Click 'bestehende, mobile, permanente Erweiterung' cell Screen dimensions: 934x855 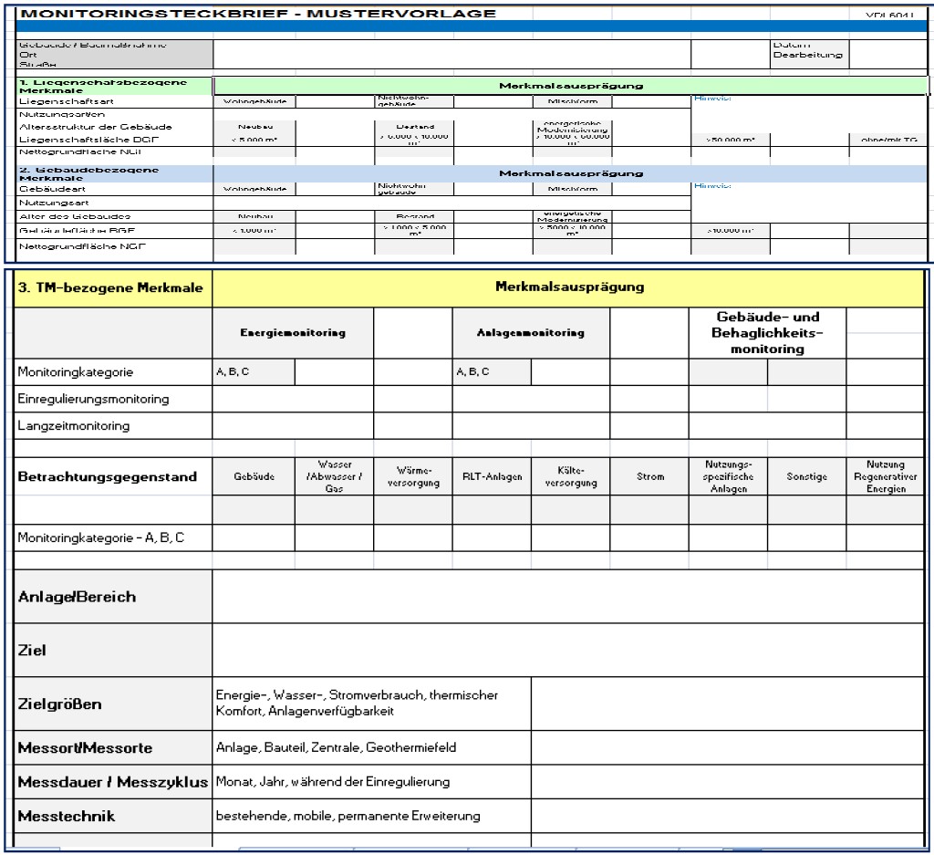click(x=371, y=816)
